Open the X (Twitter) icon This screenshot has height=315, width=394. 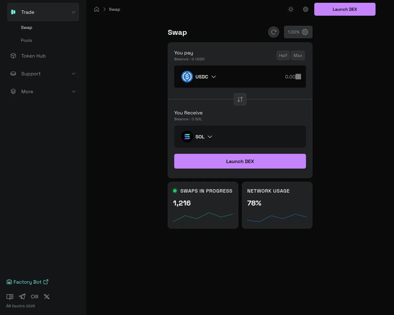pos(47,297)
